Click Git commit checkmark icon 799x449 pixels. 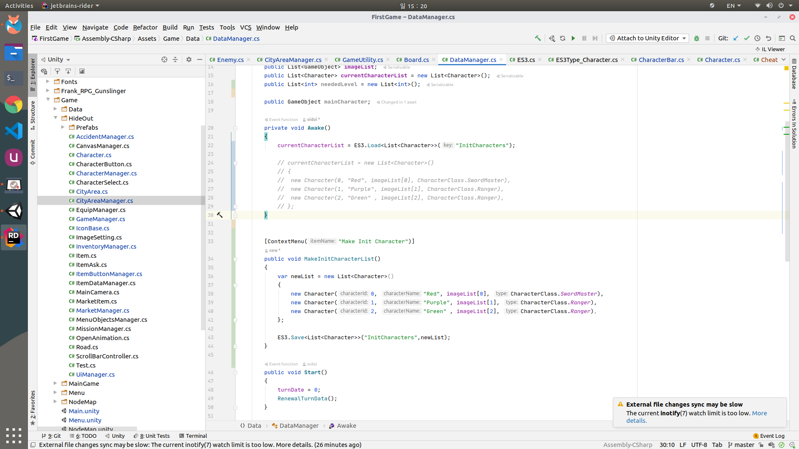click(747, 38)
